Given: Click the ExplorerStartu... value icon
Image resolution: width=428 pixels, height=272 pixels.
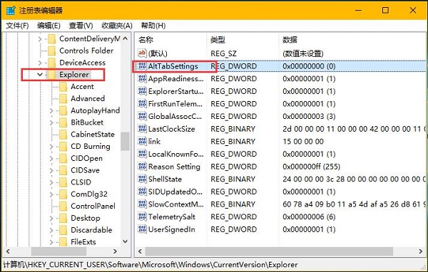Looking at the screenshot, I should tap(142, 91).
